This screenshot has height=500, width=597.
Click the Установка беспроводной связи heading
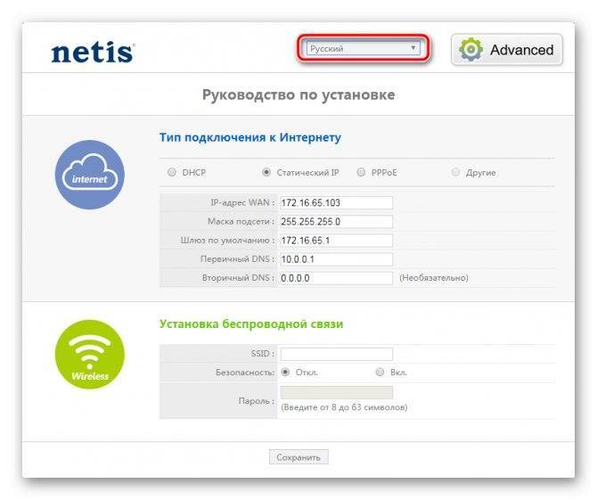(251, 324)
